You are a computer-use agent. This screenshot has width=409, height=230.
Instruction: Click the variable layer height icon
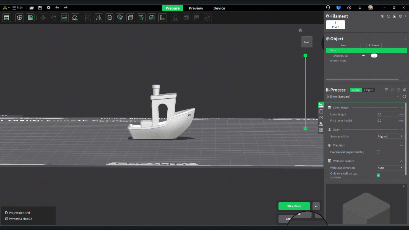tap(197, 18)
